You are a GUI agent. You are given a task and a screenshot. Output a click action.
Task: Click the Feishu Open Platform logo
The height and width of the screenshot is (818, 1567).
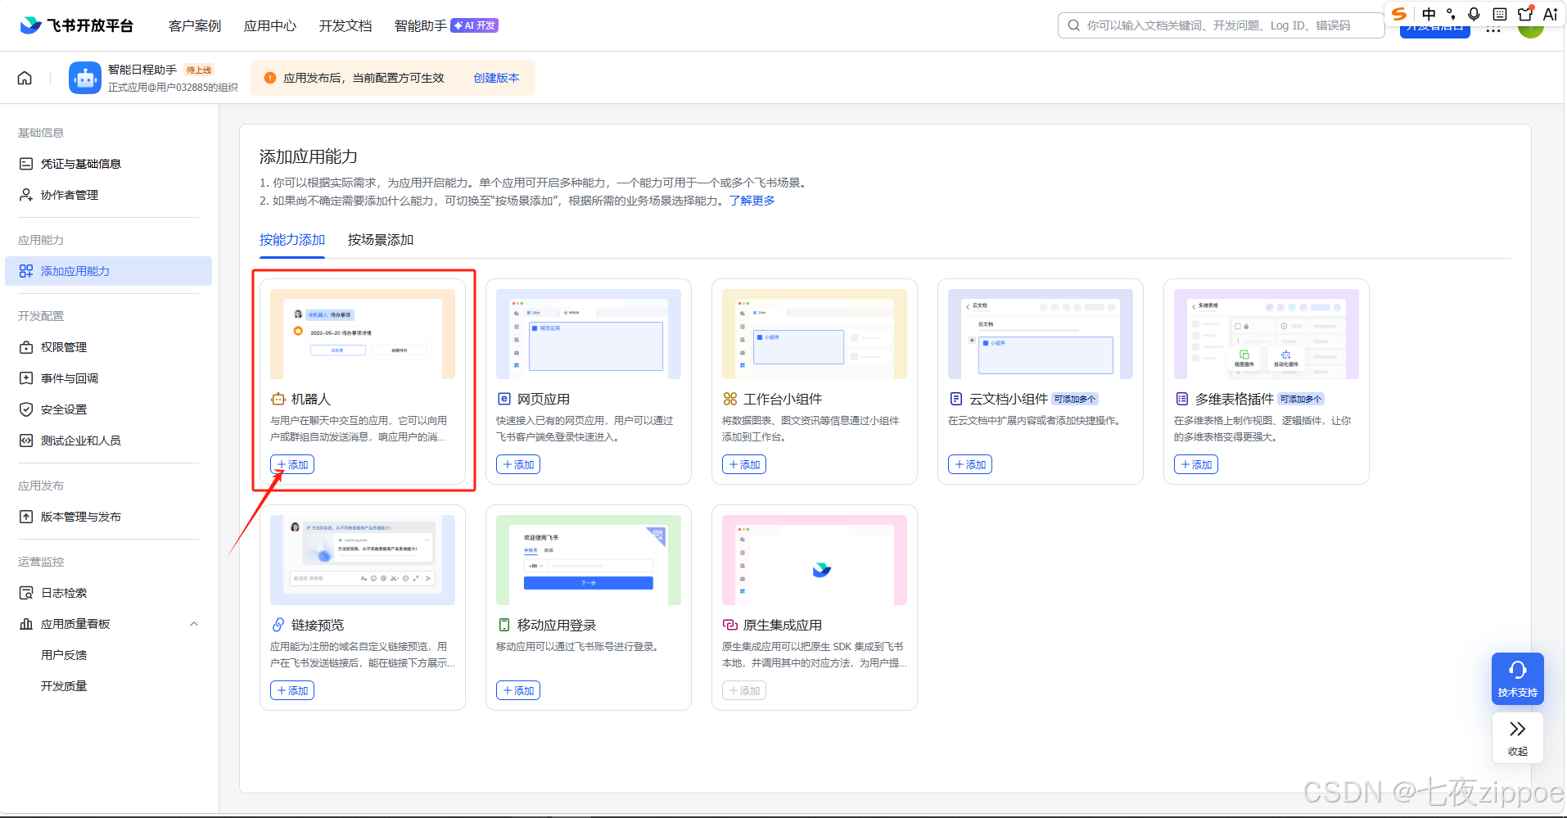(x=76, y=25)
